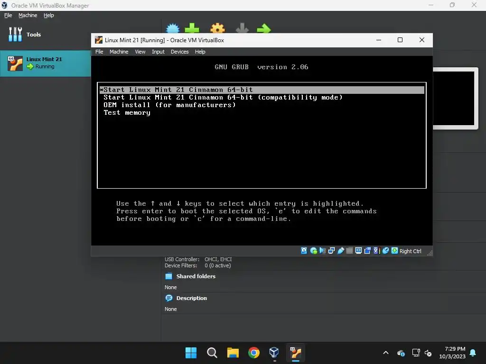Click VM preview thumbnail in Manager
This screenshot has width=486, height=364.
(455, 99)
